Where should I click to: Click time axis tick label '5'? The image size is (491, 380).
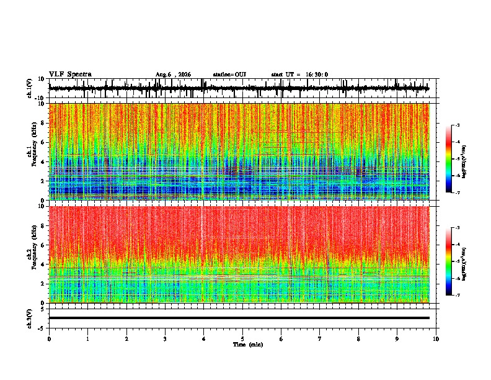pyautogui.click(x=242, y=339)
